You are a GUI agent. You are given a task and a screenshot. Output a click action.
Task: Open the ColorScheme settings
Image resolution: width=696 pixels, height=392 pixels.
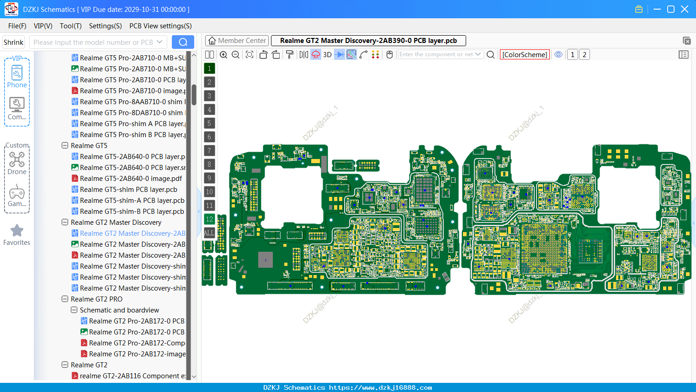525,54
